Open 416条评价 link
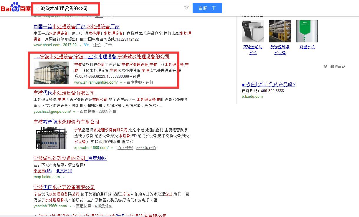This screenshot has height=217, width=359. pos(104,206)
